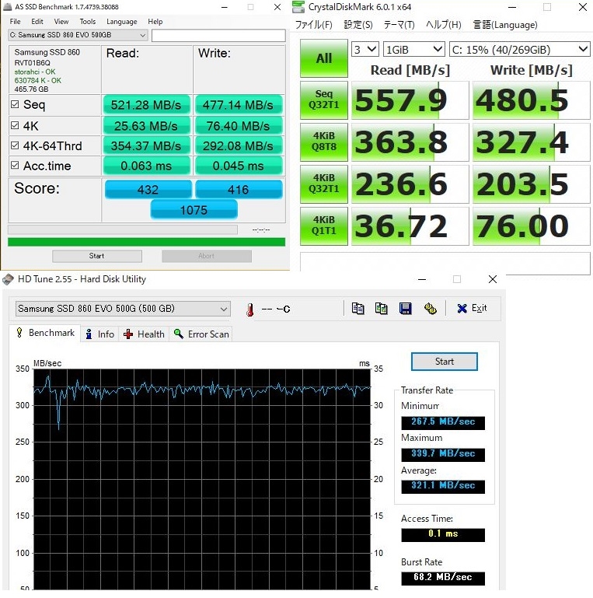The image size is (593, 598).
Task: Run Seq Q32T1 test button
Action: click(323, 100)
